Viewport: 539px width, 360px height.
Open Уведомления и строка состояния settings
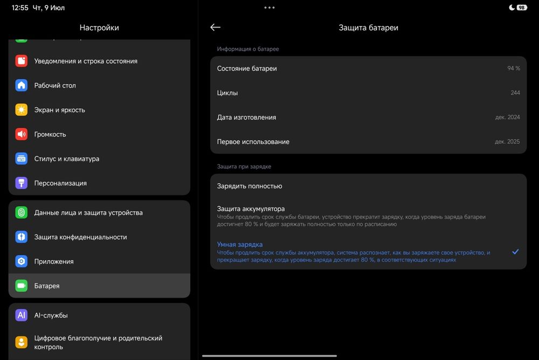[99, 61]
